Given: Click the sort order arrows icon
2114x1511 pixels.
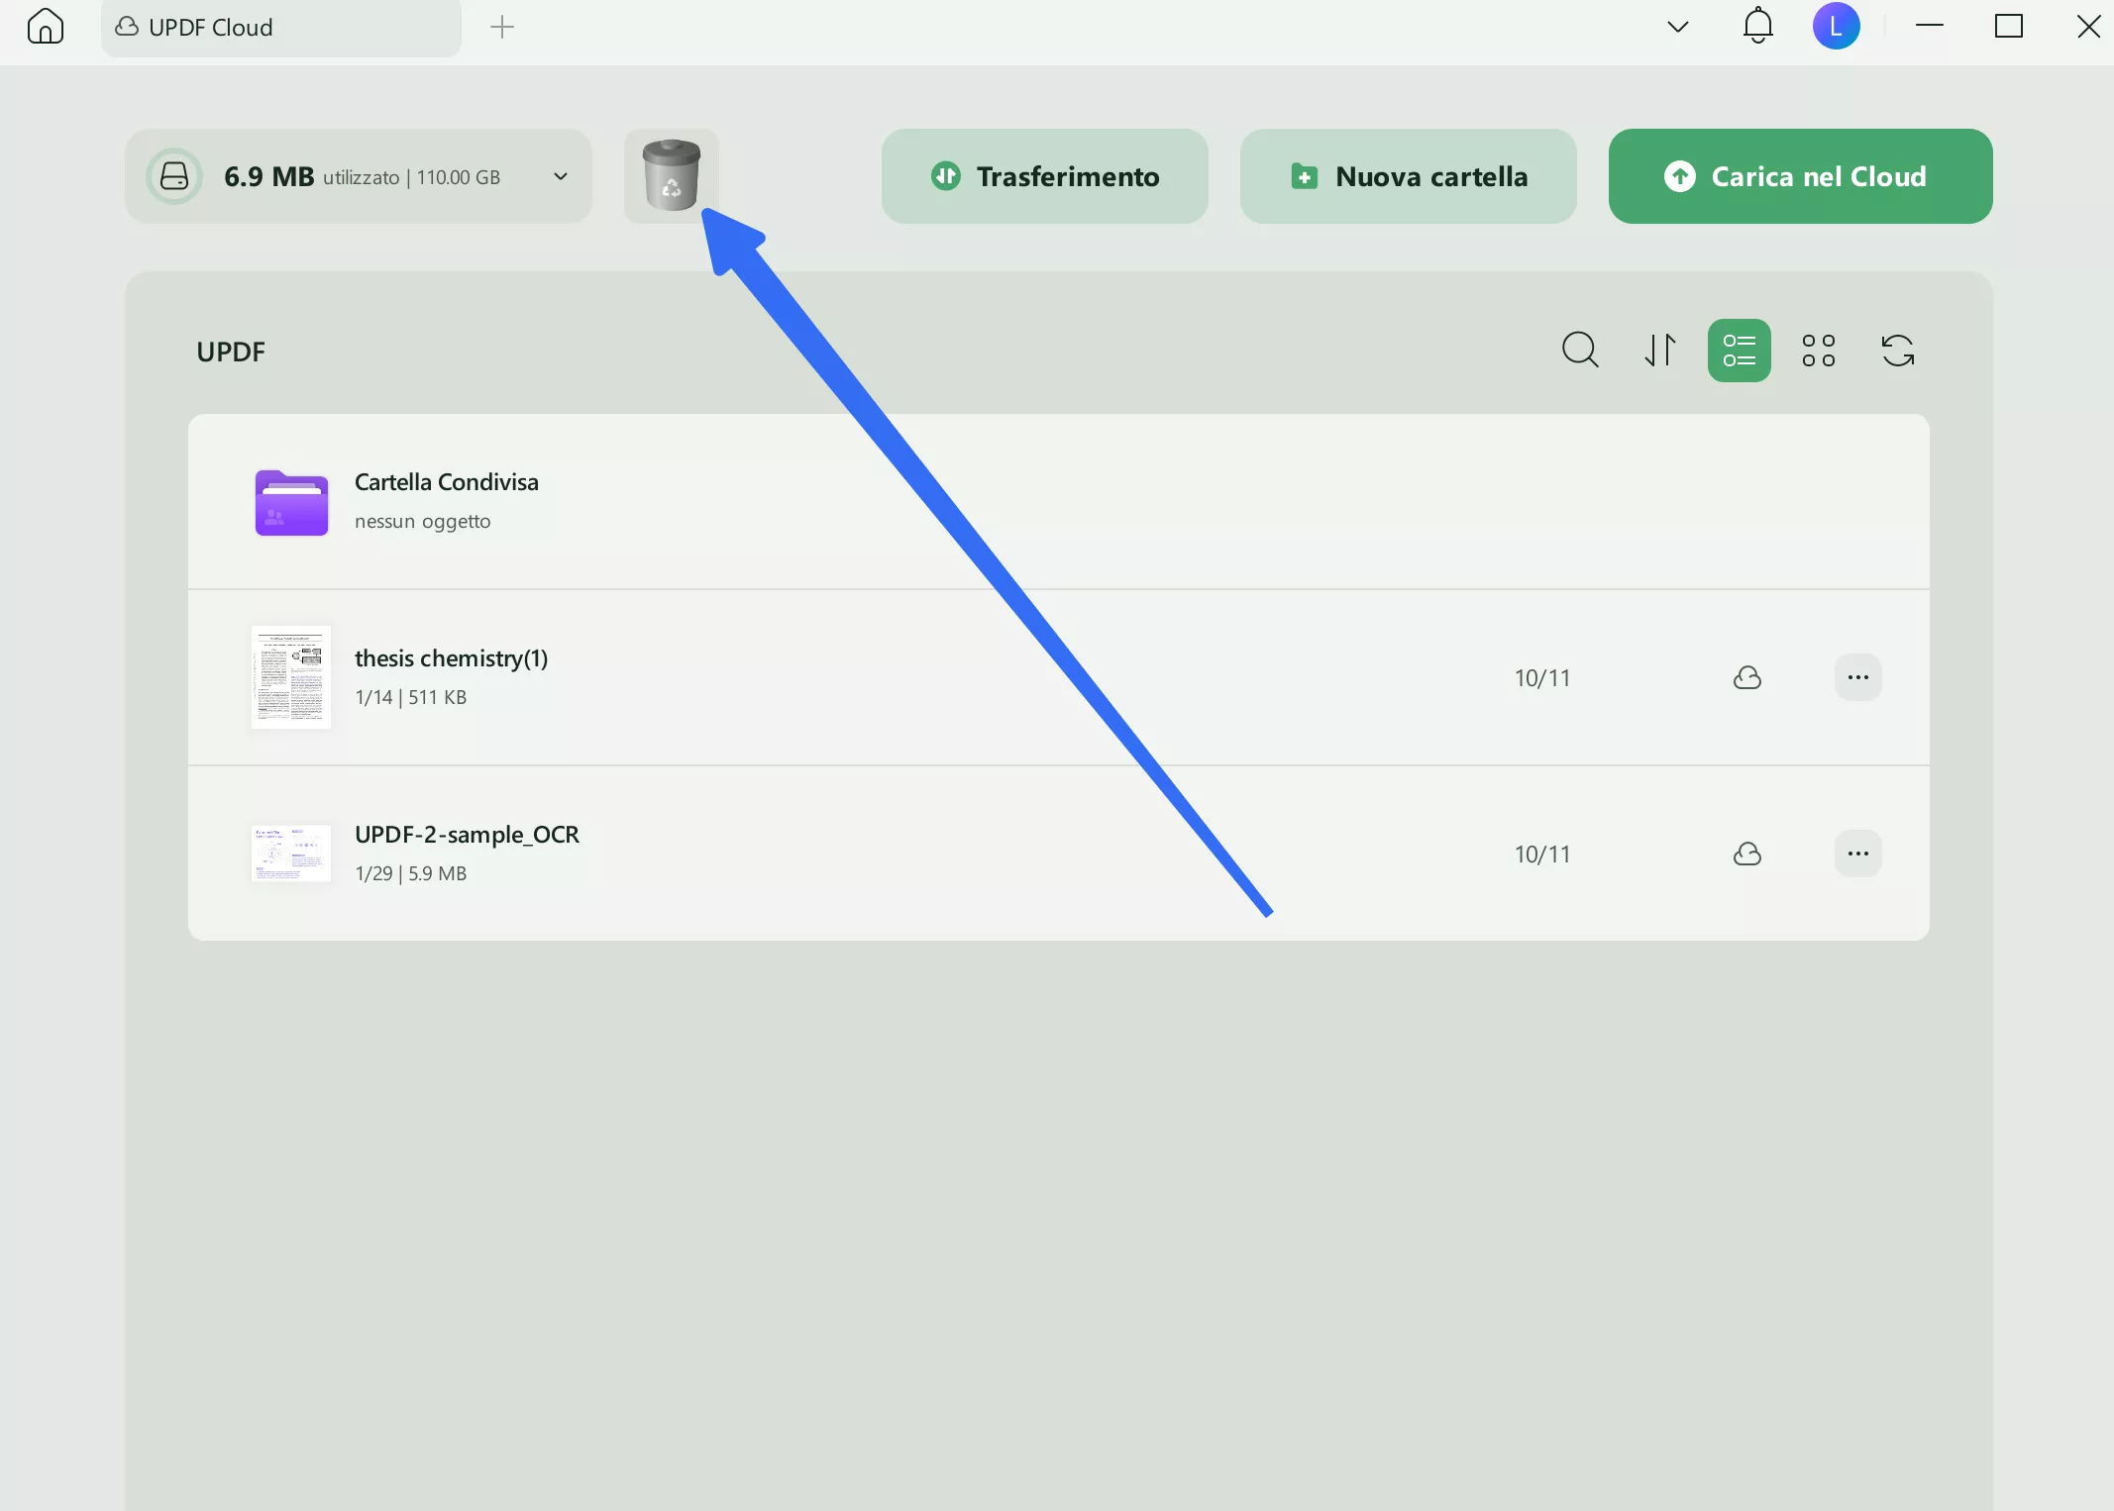Looking at the screenshot, I should click(x=1660, y=350).
